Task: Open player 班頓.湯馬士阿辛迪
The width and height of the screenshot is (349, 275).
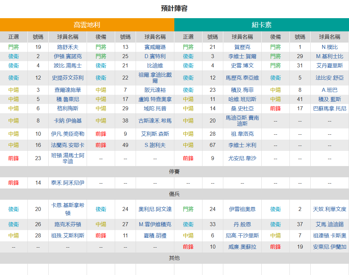Action: pos(68,158)
